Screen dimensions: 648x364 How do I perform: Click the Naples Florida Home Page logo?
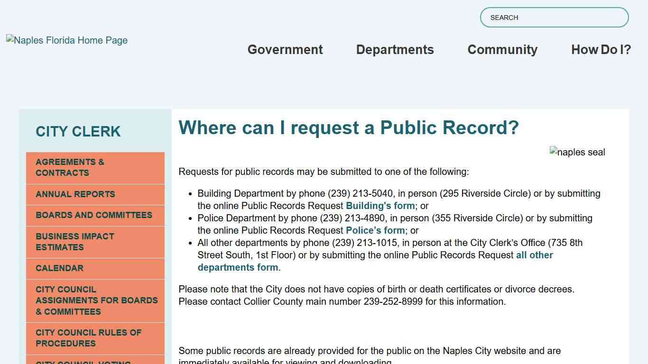click(66, 40)
